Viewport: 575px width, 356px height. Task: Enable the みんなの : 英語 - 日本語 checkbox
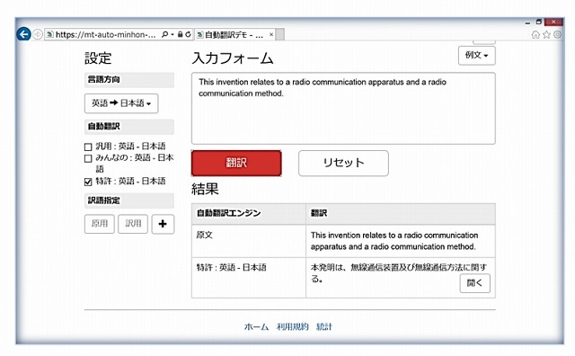click(88, 158)
